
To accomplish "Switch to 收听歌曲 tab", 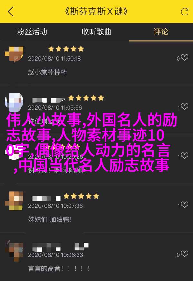I will [x=96, y=32].
